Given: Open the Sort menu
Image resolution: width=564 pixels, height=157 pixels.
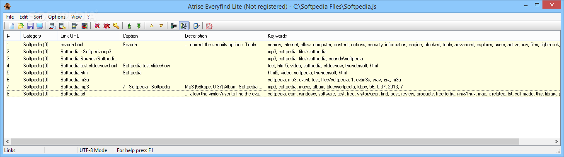Looking at the screenshot, I should coord(38,17).
